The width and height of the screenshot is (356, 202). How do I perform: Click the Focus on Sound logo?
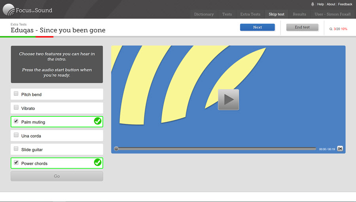[x=27, y=10]
